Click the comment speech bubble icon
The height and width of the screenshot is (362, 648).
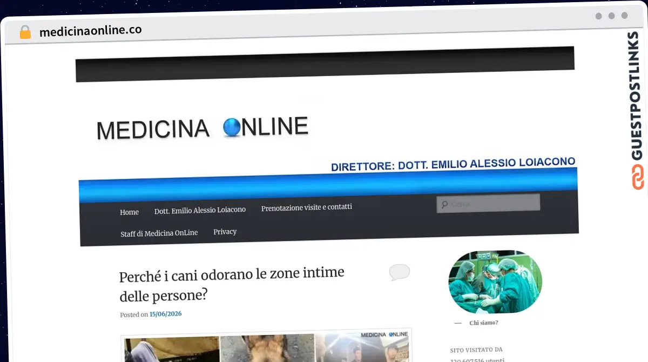tap(399, 272)
